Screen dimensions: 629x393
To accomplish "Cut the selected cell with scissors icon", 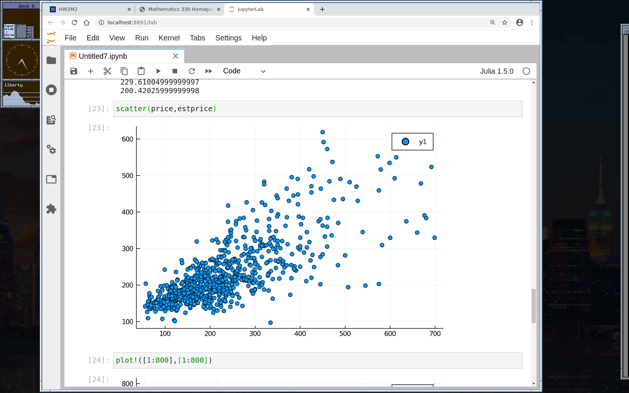I will pos(107,71).
